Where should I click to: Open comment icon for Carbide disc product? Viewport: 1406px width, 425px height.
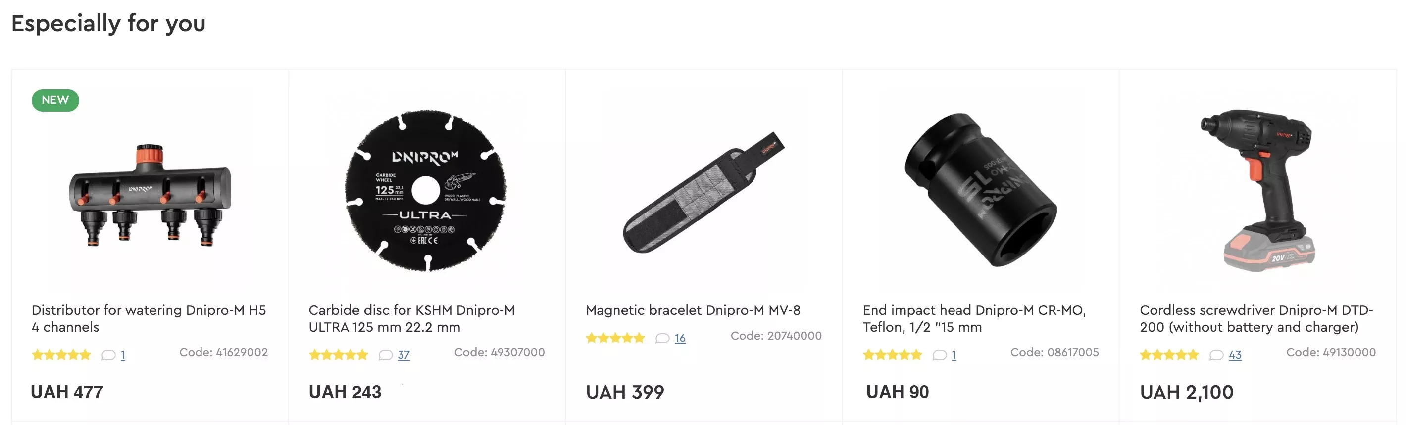click(x=385, y=355)
